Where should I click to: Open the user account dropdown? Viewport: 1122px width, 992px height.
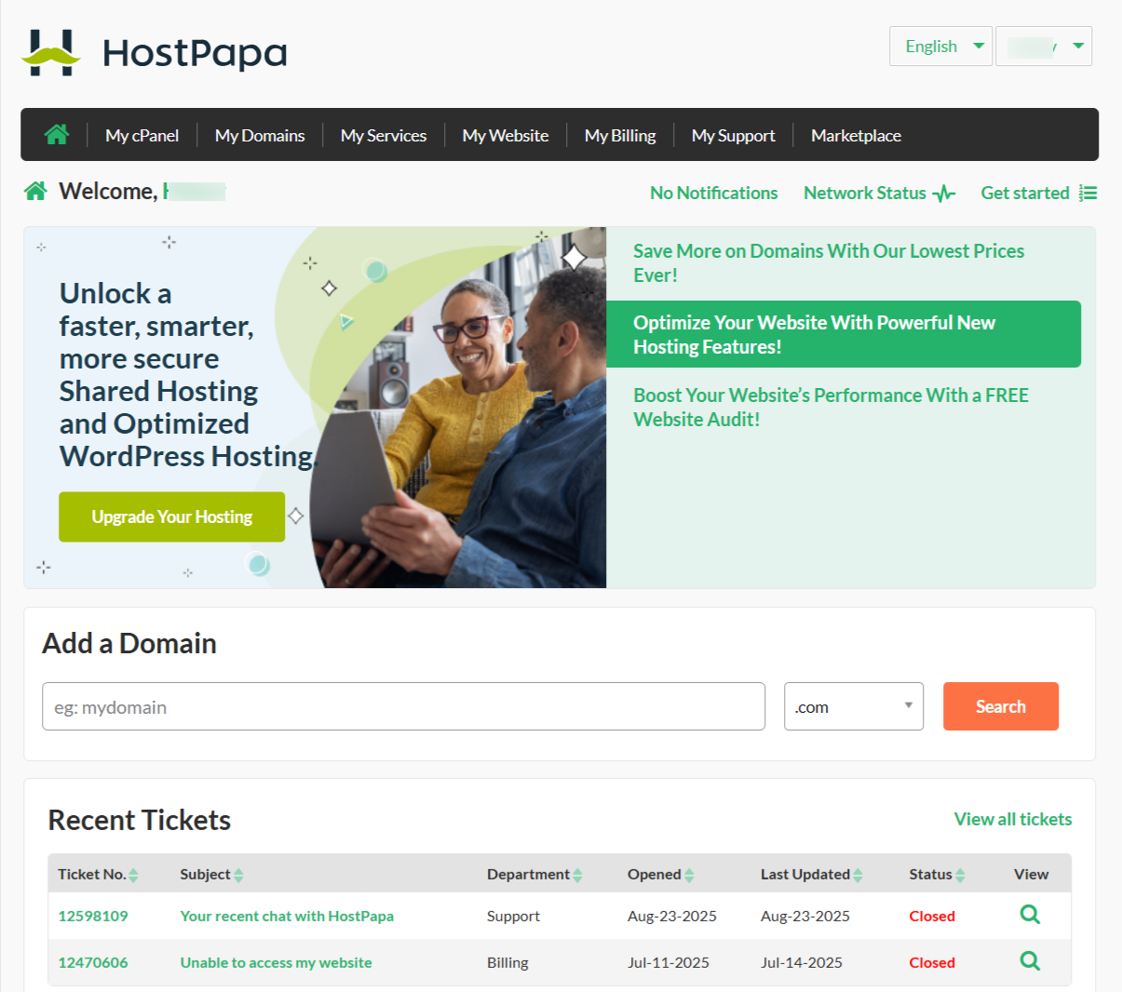(1044, 47)
